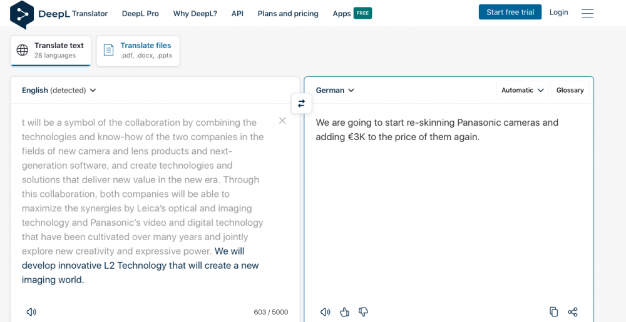The width and height of the screenshot is (626, 322).
Task: Share the translation
Action: pyautogui.click(x=572, y=312)
